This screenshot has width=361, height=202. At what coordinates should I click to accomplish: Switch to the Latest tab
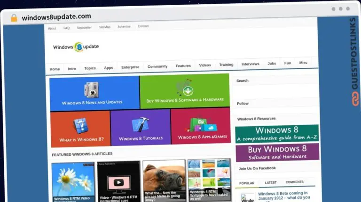coord(270,182)
